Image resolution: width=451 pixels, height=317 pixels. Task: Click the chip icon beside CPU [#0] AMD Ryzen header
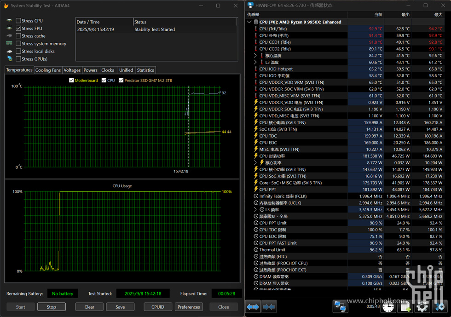point(256,22)
